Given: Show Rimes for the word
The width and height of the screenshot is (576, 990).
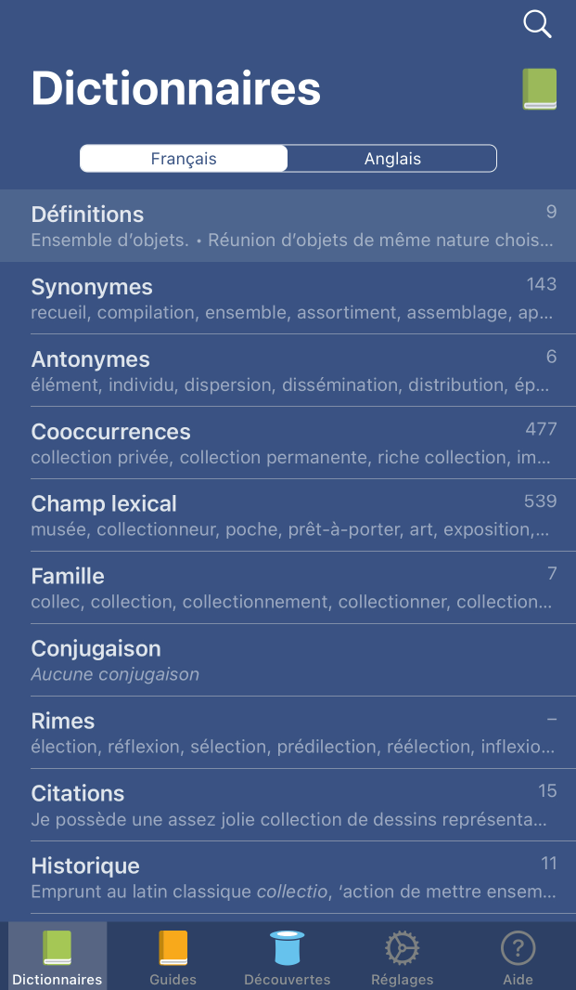Looking at the screenshot, I should 288,733.
